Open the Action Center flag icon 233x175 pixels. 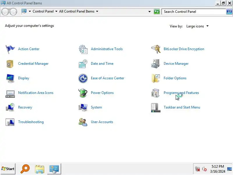click(x=10, y=49)
